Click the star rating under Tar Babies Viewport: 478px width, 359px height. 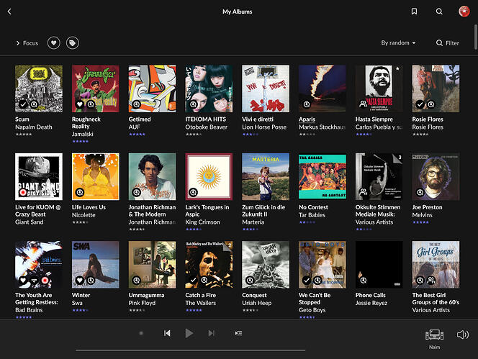tap(307, 222)
